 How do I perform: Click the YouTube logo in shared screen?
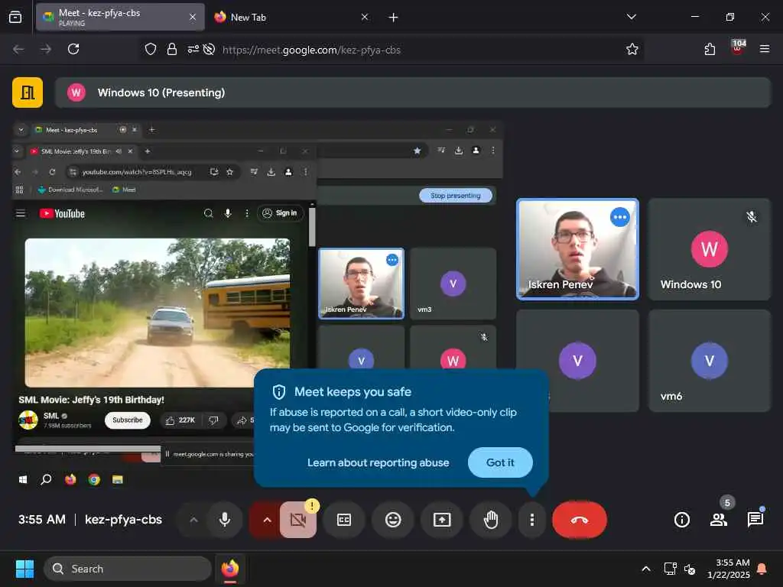click(x=62, y=214)
